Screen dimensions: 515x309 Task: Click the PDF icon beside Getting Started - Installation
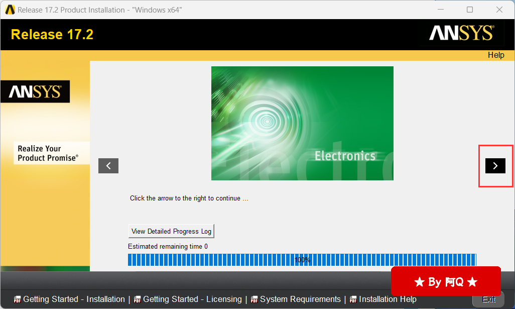18,299
